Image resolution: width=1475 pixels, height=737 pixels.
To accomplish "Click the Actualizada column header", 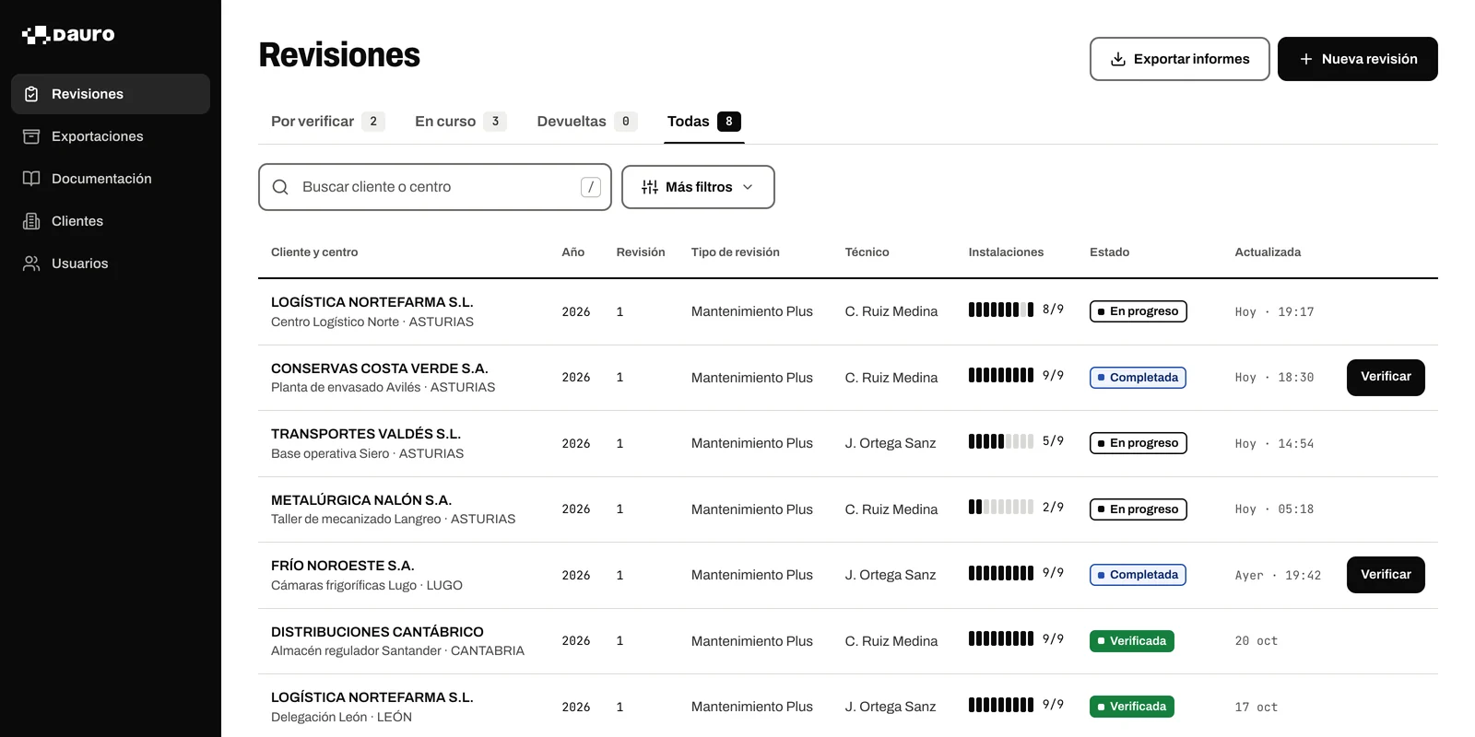I will click(1268, 252).
